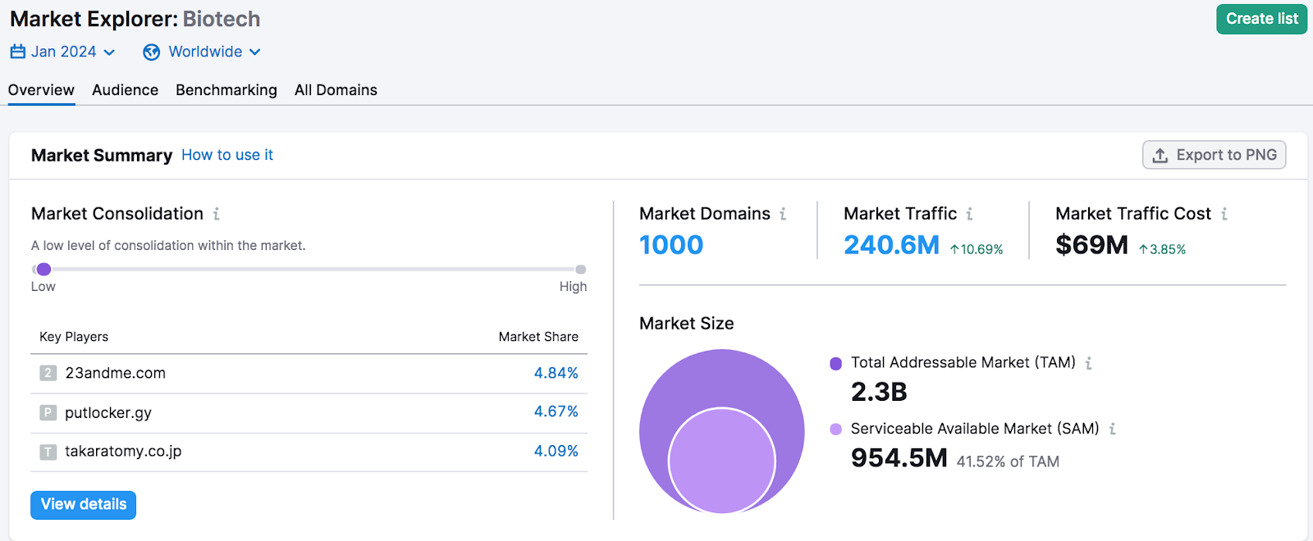Switch to the Benchmarking tab
Screen dimensions: 1313x541
pyautogui.click(x=226, y=90)
